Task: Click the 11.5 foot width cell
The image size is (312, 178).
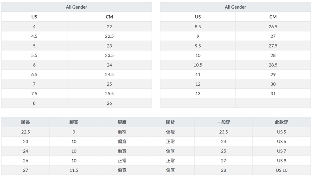Action: tap(74, 170)
